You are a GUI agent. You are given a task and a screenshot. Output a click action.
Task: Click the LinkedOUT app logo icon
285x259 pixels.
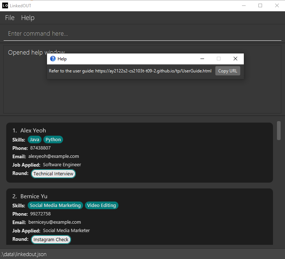5,5
